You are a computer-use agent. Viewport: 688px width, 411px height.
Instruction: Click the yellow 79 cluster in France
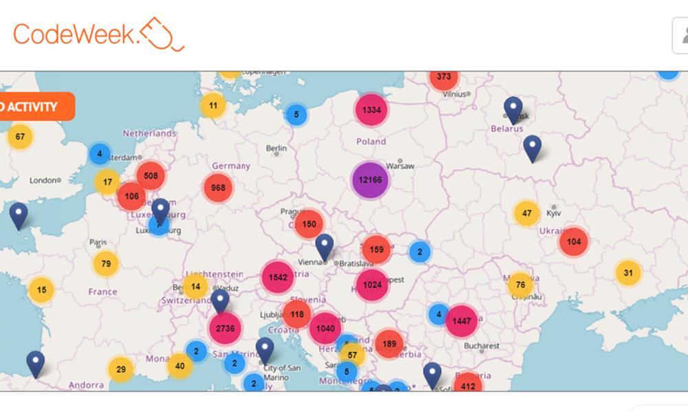(106, 263)
